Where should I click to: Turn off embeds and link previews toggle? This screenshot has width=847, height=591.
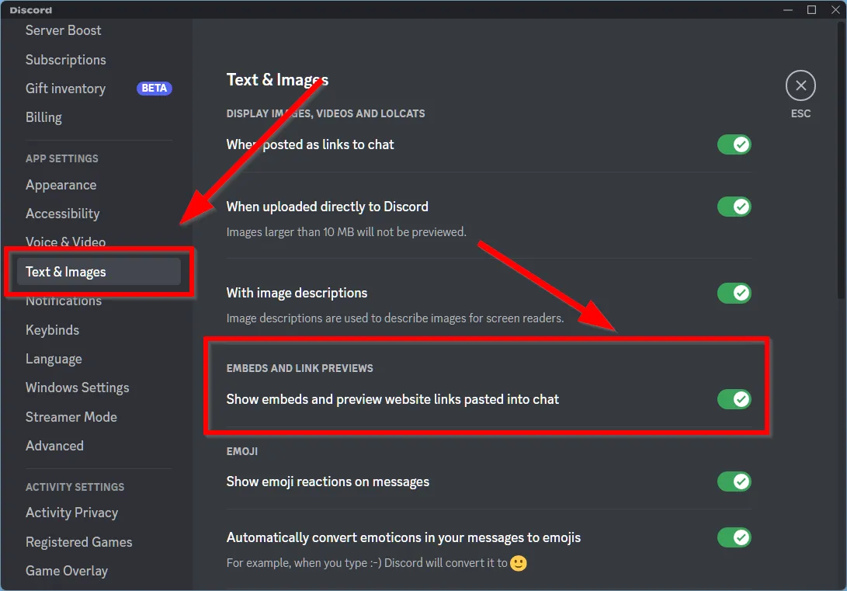pyautogui.click(x=734, y=399)
